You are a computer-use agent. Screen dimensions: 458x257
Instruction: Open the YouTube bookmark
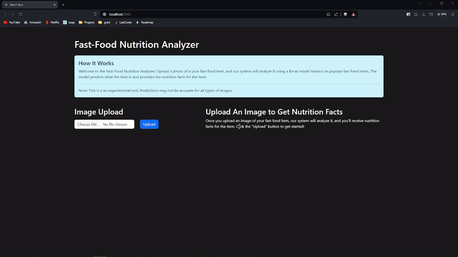click(x=11, y=22)
